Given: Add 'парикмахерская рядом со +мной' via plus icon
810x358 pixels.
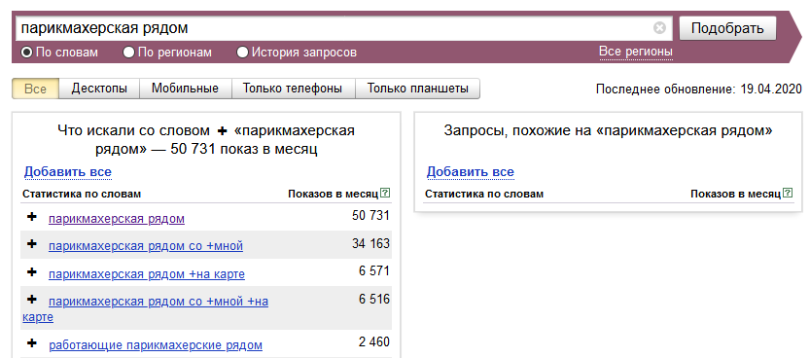Looking at the screenshot, I should coord(32,244).
